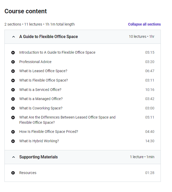Click the Resources lecture title
This screenshot has width=172, height=192.
[28, 173]
